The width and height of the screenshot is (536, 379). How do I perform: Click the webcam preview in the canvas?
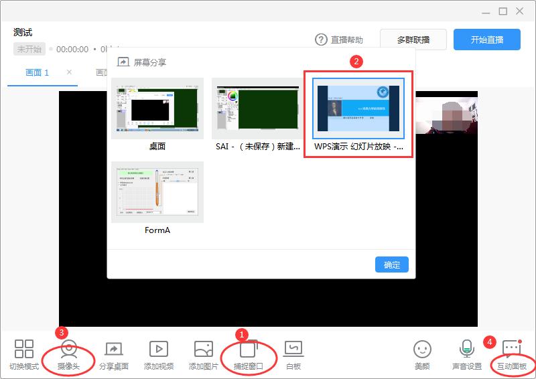coord(446,116)
